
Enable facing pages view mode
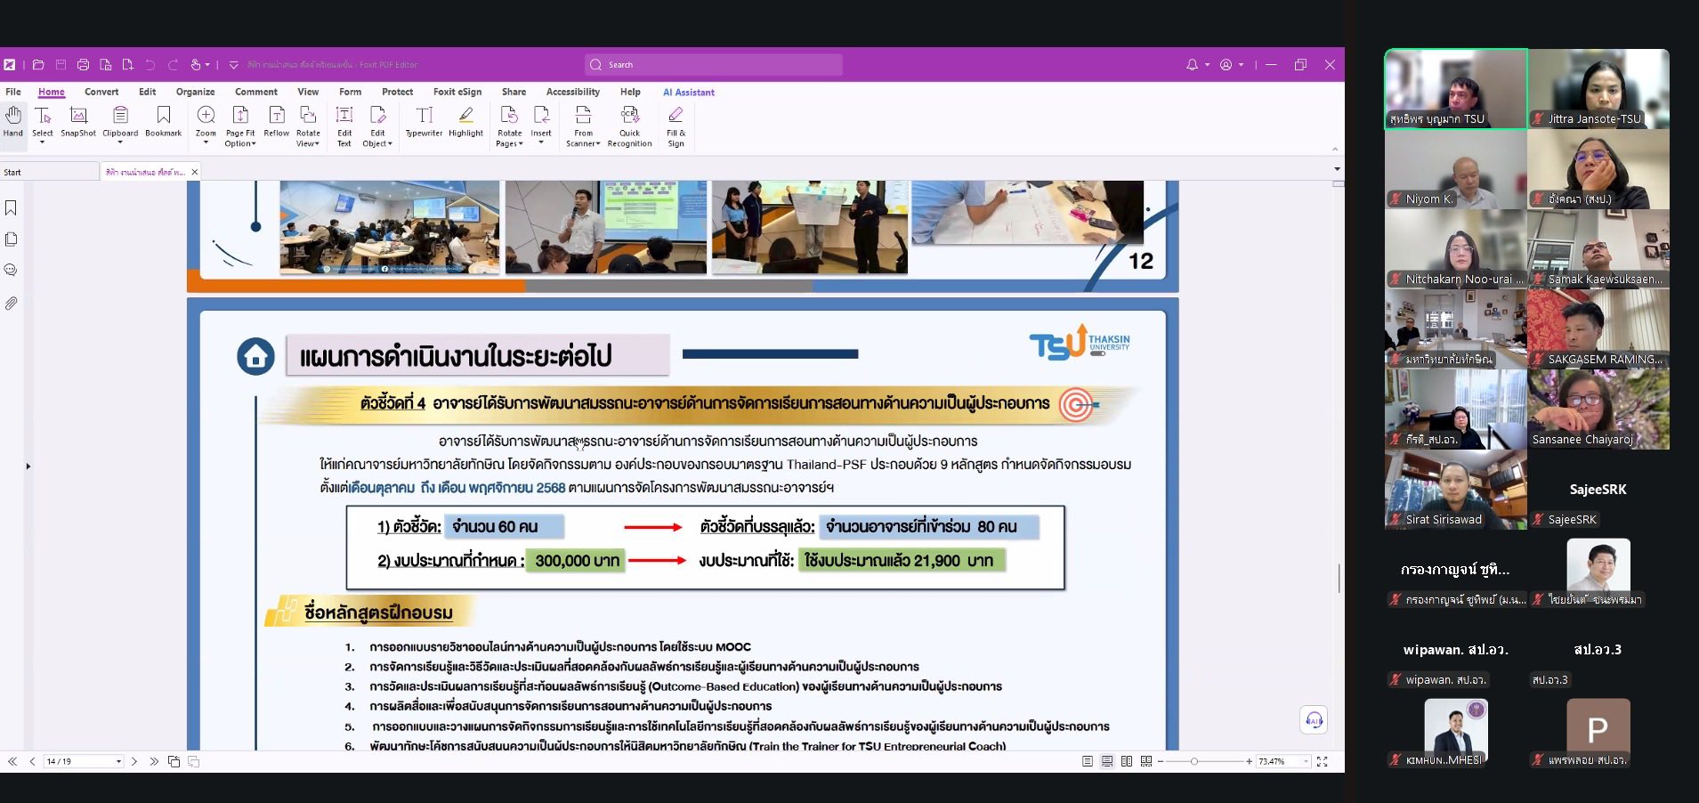(1127, 761)
